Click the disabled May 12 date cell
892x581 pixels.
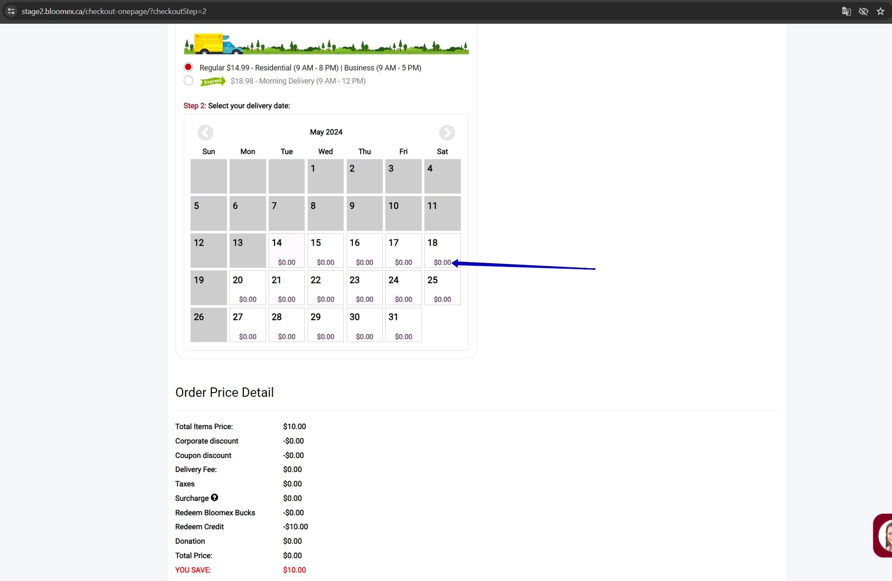(209, 251)
